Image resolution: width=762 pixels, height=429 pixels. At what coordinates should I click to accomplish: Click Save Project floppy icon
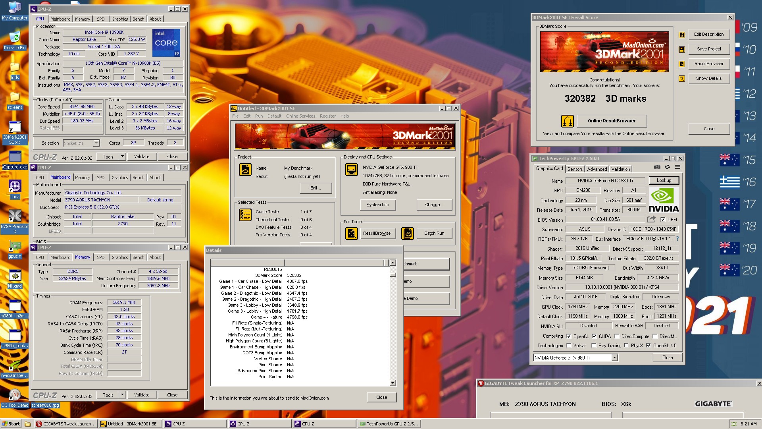tap(681, 49)
